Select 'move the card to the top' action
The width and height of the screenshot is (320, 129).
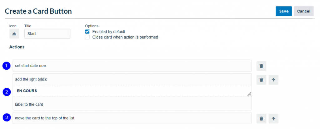coord(132,118)
